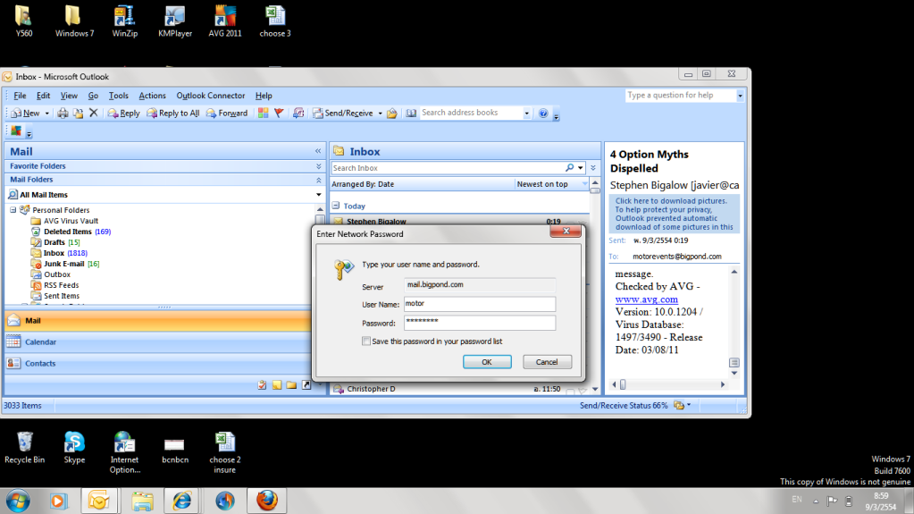
Task: Click the Categorize colored squares icon
Action: [x=264, y=114]
